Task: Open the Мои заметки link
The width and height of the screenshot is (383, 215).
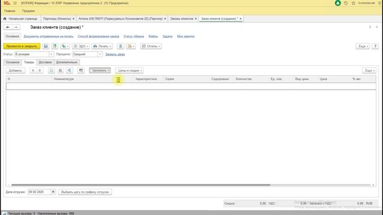Action: 186,36
